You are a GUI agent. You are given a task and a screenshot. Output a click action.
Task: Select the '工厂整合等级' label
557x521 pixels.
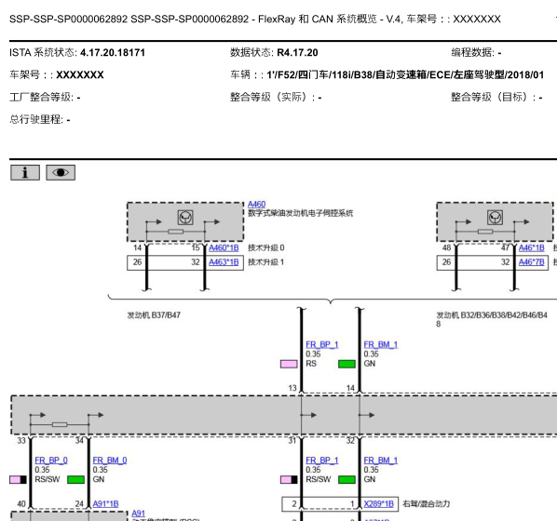(42, 98)
